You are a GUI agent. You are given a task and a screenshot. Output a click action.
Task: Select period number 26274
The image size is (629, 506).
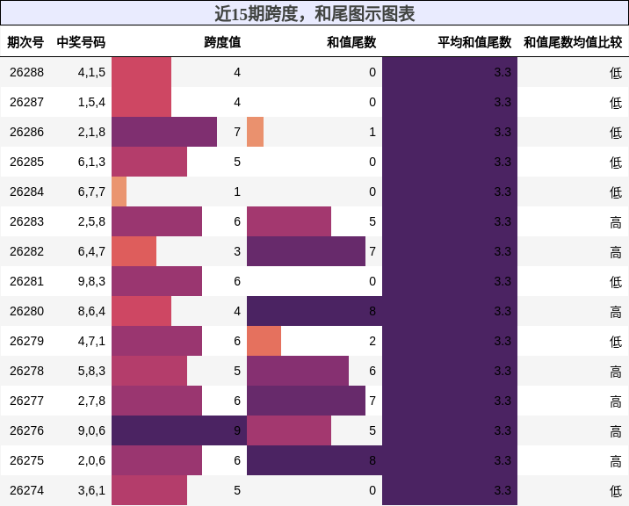(x=26, y=490)
